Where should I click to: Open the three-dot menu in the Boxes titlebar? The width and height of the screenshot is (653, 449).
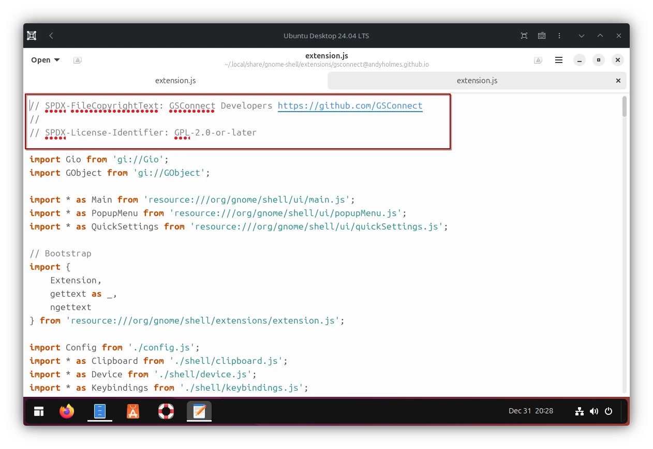click(x=559, y=36)
